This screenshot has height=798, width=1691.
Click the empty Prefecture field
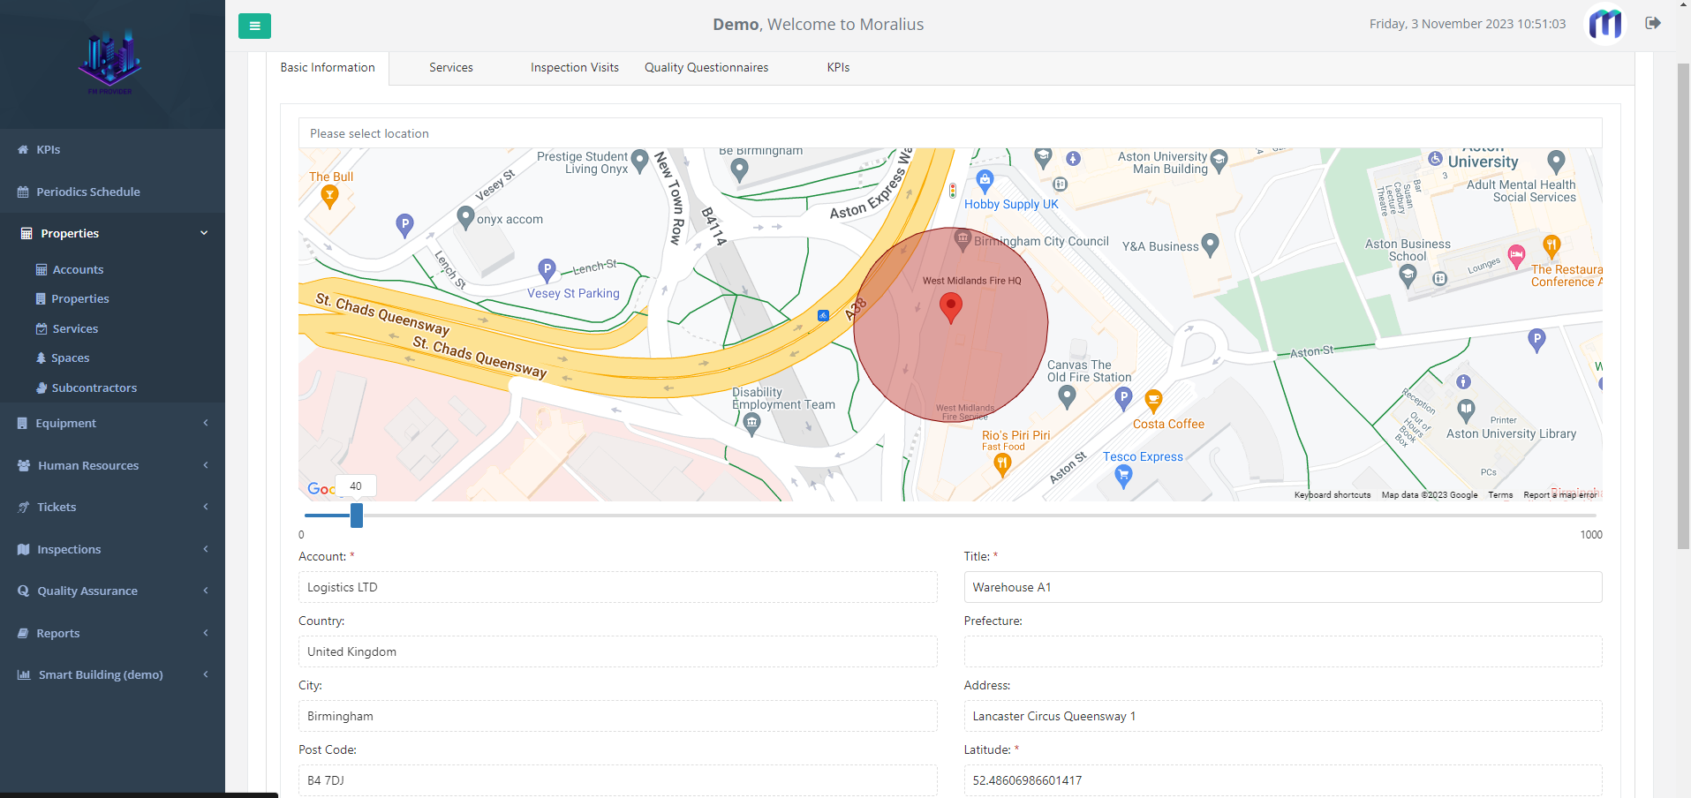[1283, 651]
